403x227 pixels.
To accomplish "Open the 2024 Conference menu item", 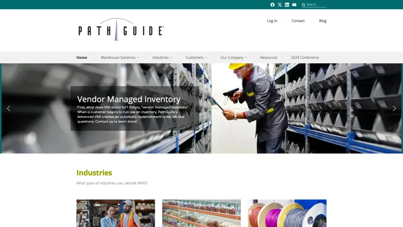I will point(305,58).
